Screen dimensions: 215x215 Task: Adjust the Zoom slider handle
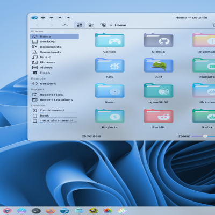[x=205, y=136]
